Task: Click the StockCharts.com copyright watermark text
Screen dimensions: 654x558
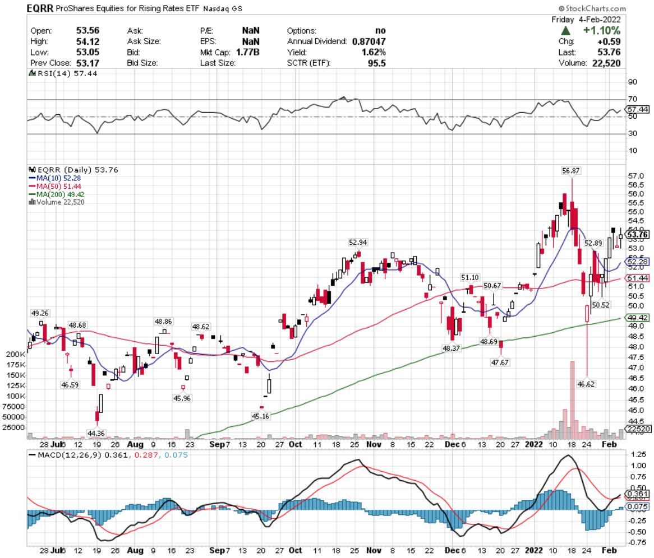Action: pyautogui.click(x=592, y=8)
